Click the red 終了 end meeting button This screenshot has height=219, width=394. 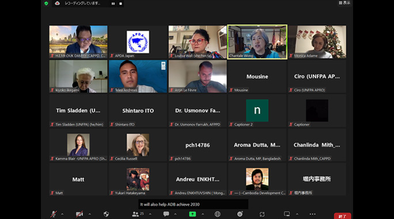click(x=342, y=216)
